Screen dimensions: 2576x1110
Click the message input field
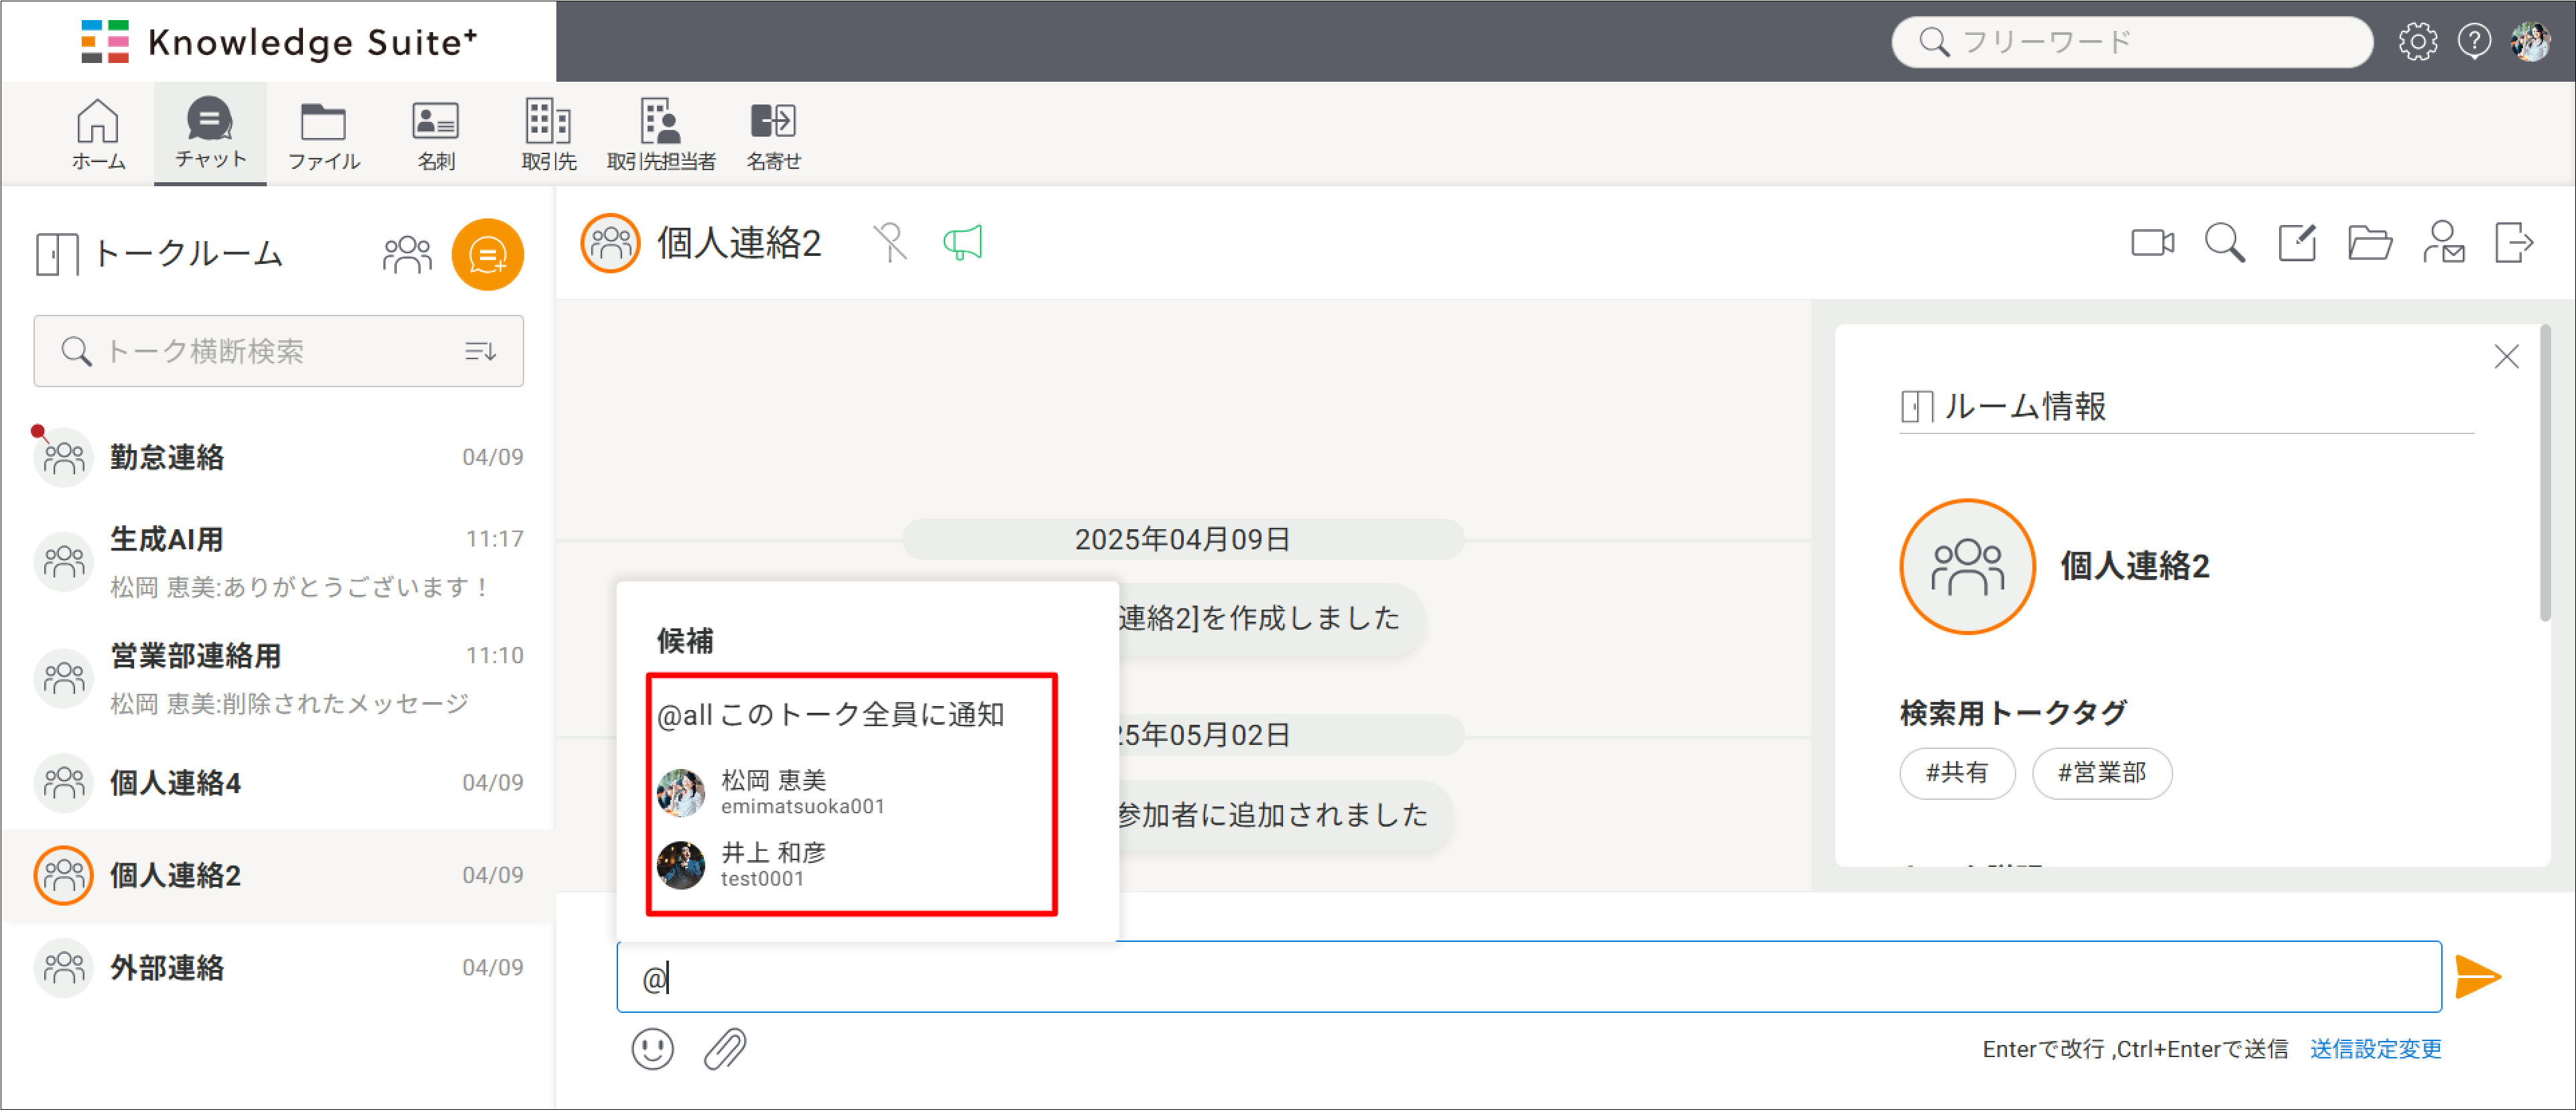pos(1528,976)
